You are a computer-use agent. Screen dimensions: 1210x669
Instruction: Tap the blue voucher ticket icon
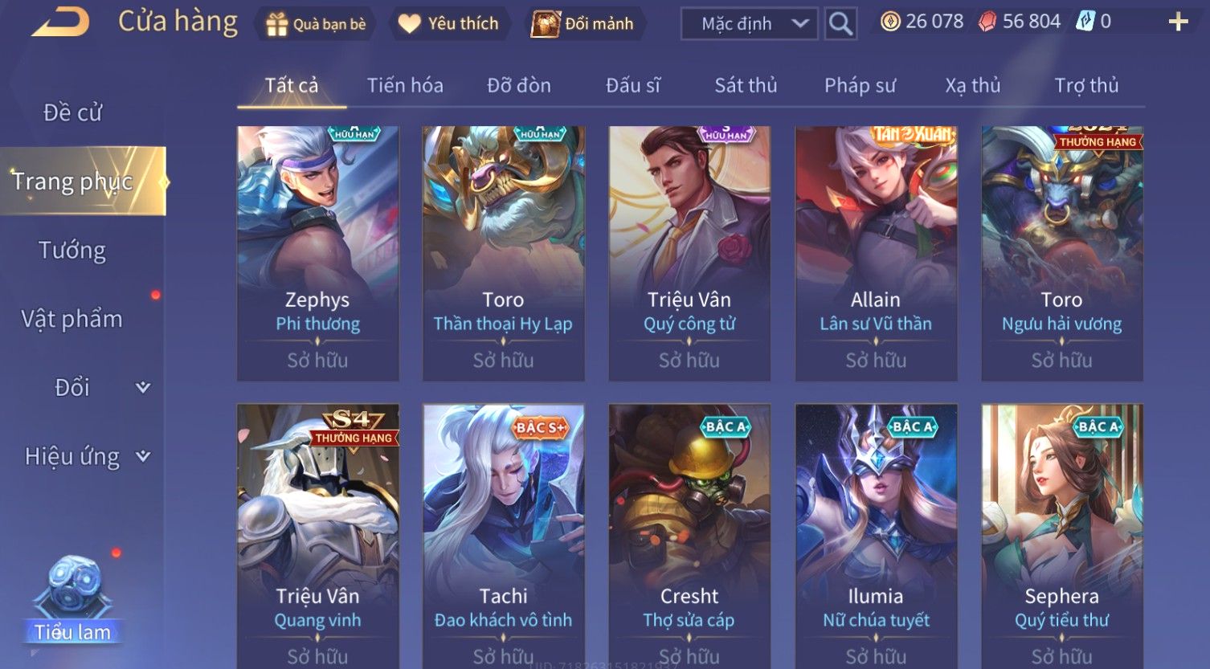(x=1085, y=22)
